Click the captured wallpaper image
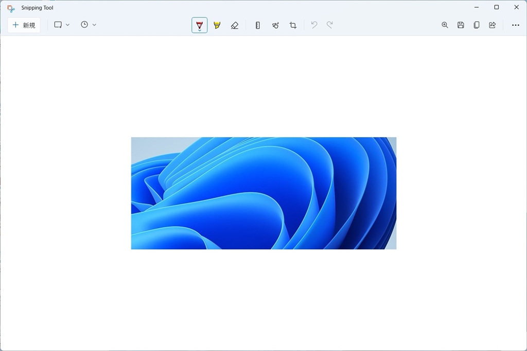This screenshot has width=527, height=351. (264, 193)
